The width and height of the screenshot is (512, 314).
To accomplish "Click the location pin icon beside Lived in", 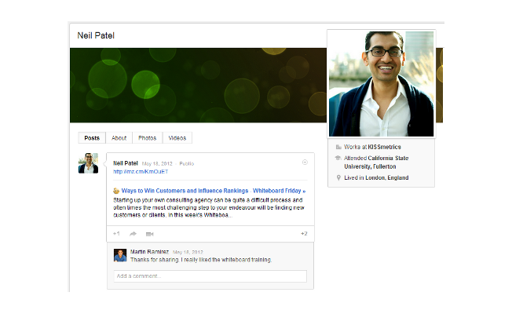I will pyautogui.click(x=338, y=177).
